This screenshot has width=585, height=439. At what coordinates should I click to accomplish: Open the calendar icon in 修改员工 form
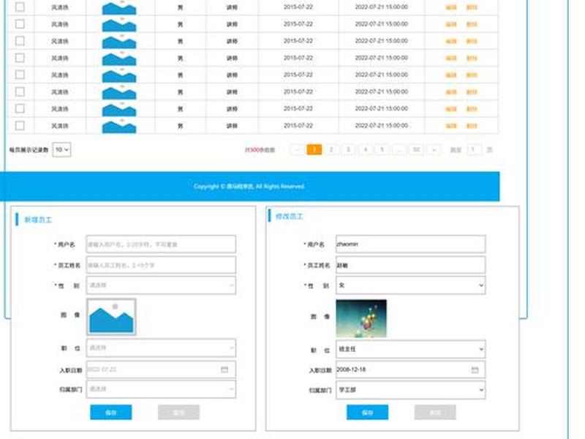[475, 370]
